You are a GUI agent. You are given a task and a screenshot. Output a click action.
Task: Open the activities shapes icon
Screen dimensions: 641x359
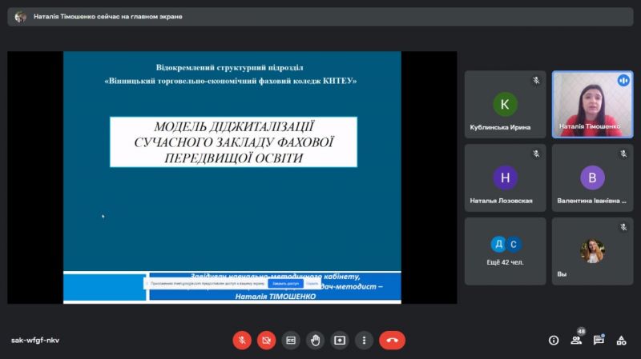point(622,341)
